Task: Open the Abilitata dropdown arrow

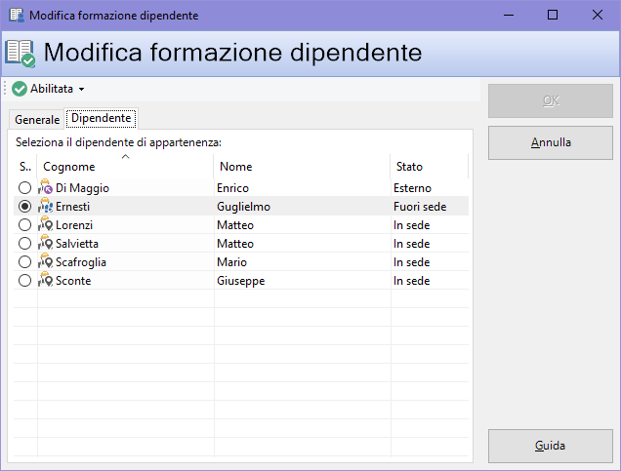Action: (x=81, y=90)
